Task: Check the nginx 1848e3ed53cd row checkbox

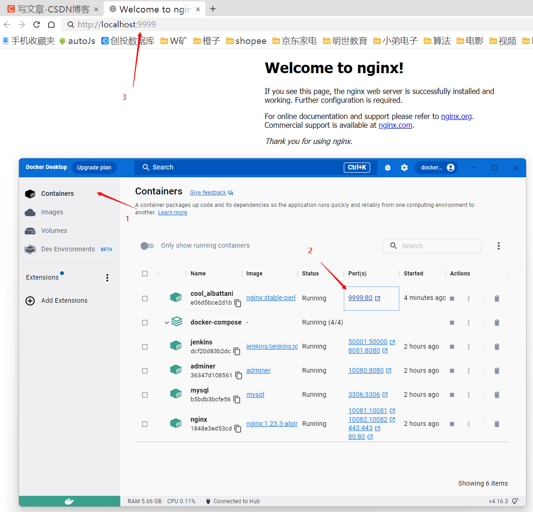Action: 145,424
